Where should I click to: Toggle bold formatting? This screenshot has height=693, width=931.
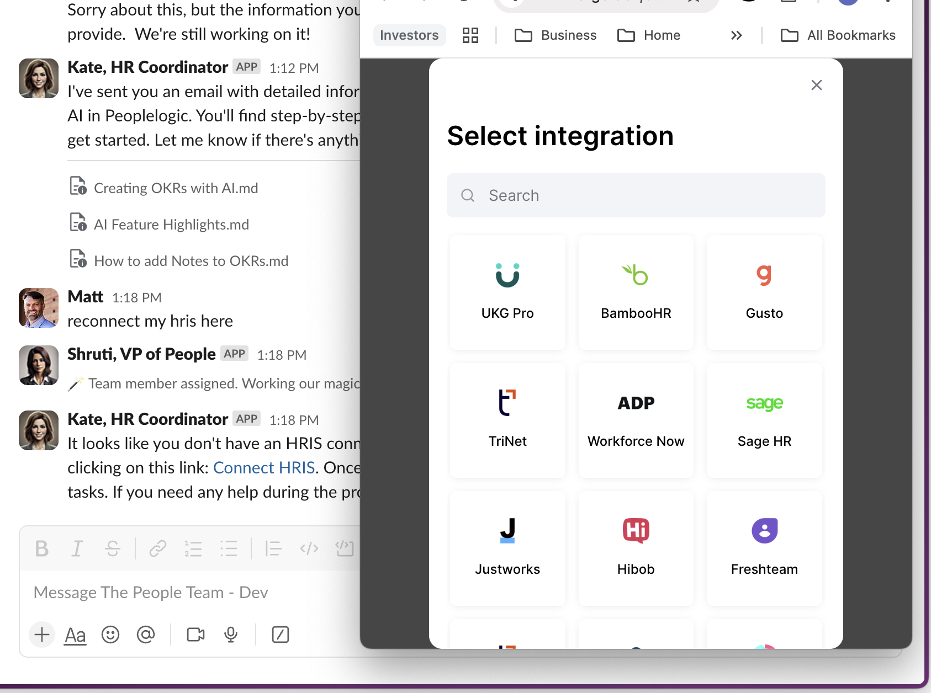click(x=41, y=548)
